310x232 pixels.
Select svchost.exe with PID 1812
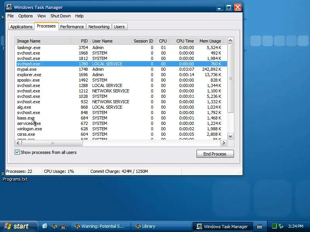click(122, 58)
